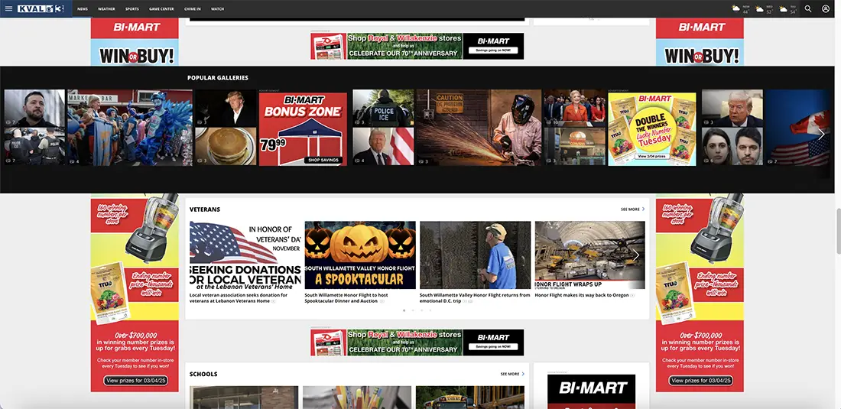Screen dimensions: 841x409
Task: Open the Police ICE vest gallery thumbnail
Action: tap(383, 109)
